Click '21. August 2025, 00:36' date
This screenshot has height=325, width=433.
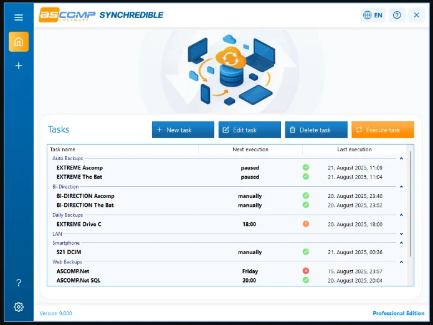(355, 252)
